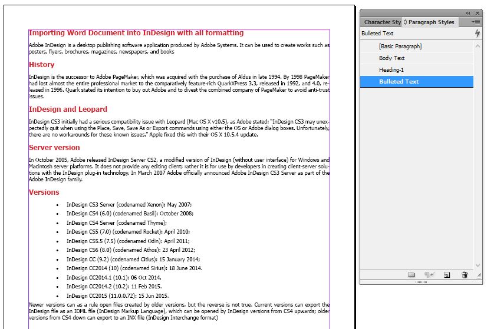Cycle panel view via Paragraph Styles tab arrows

click(406, 22)
